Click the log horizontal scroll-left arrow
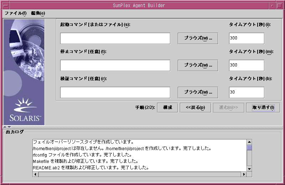The height and width of the screenshot is (185, 285). [x=35, y=174]
